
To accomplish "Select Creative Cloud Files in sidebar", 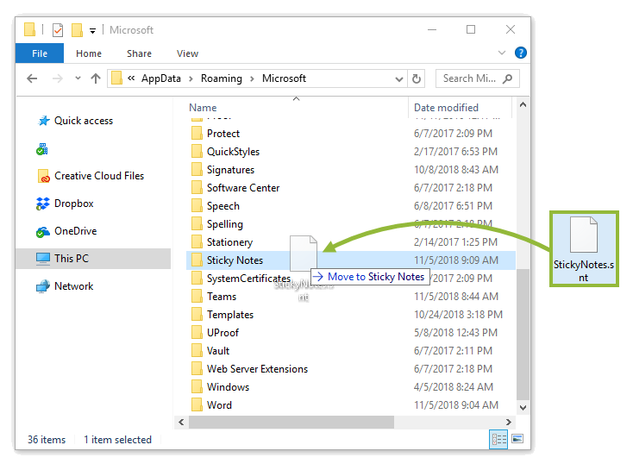I will pos(98,176).
